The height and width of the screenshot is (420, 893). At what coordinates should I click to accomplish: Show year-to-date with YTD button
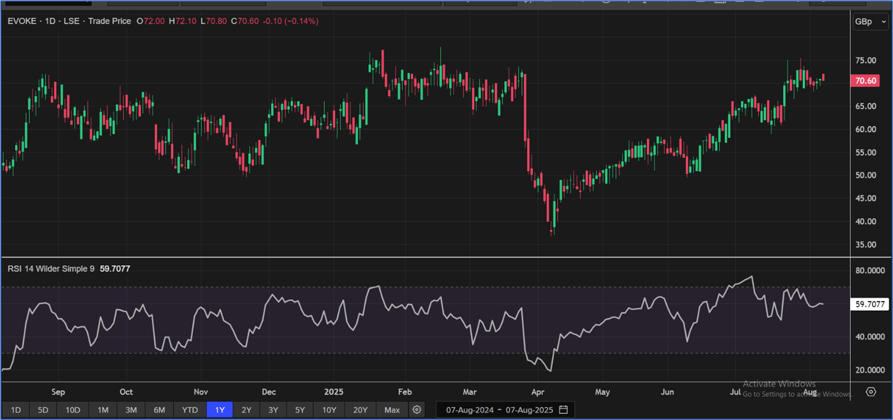pos(190,410)
